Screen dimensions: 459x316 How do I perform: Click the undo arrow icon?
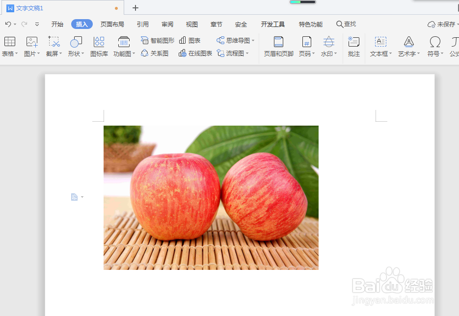click(x=8, y=24)
